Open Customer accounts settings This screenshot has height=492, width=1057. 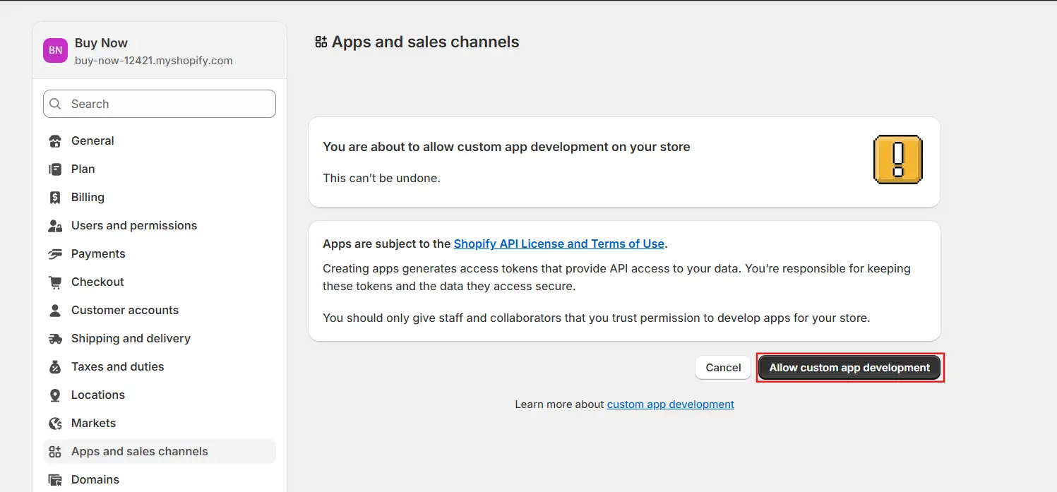coord(124,311)
